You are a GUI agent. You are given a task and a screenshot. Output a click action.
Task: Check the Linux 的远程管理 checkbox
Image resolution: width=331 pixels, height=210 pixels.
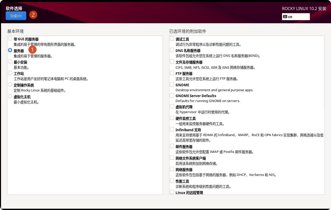pos(172,192)
